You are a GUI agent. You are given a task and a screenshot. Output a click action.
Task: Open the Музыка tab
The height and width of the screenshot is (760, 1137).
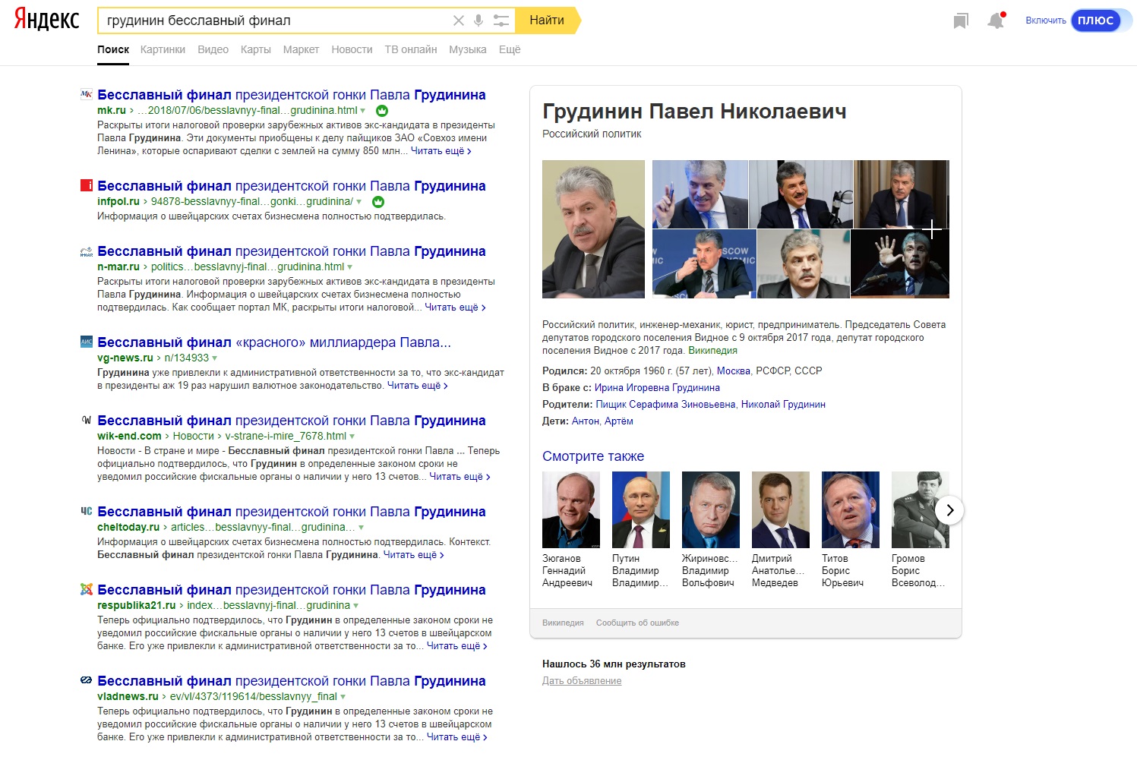pyautogui.click(x=467, y=49)
